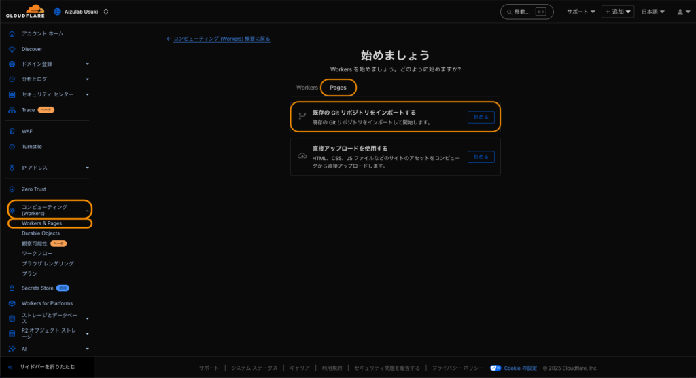Click 始める for Git repository import
The width and height of the screenshot is (696, 378).
481,117
